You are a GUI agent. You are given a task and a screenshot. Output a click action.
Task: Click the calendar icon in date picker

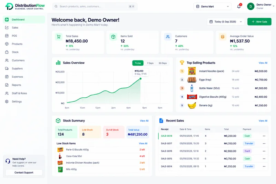[x=211, y=22]
